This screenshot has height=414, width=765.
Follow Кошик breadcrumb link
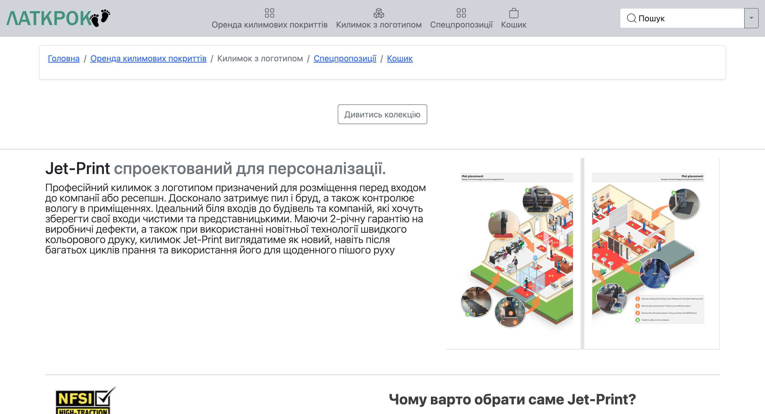tap(400, 59)
